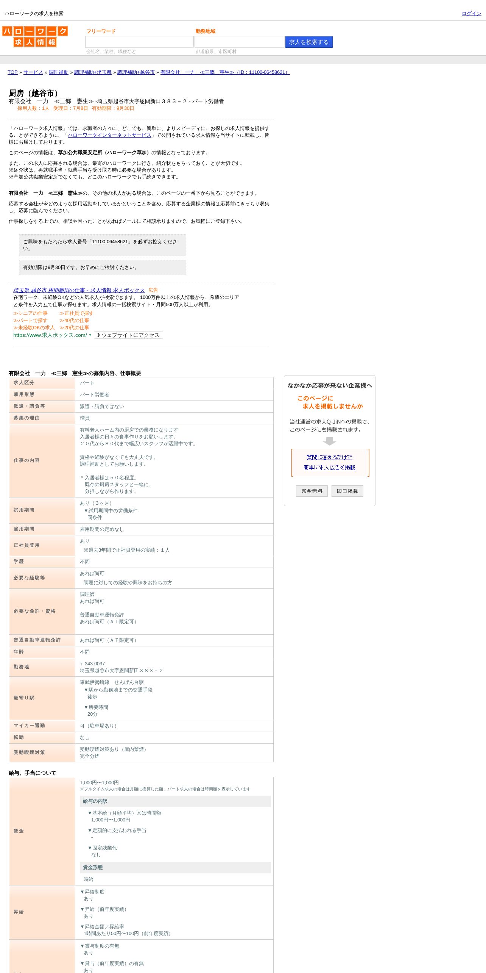This screenshot has height=973, width=486.
Task: Click the 即日掲載 button
Action: coord(347,491)
